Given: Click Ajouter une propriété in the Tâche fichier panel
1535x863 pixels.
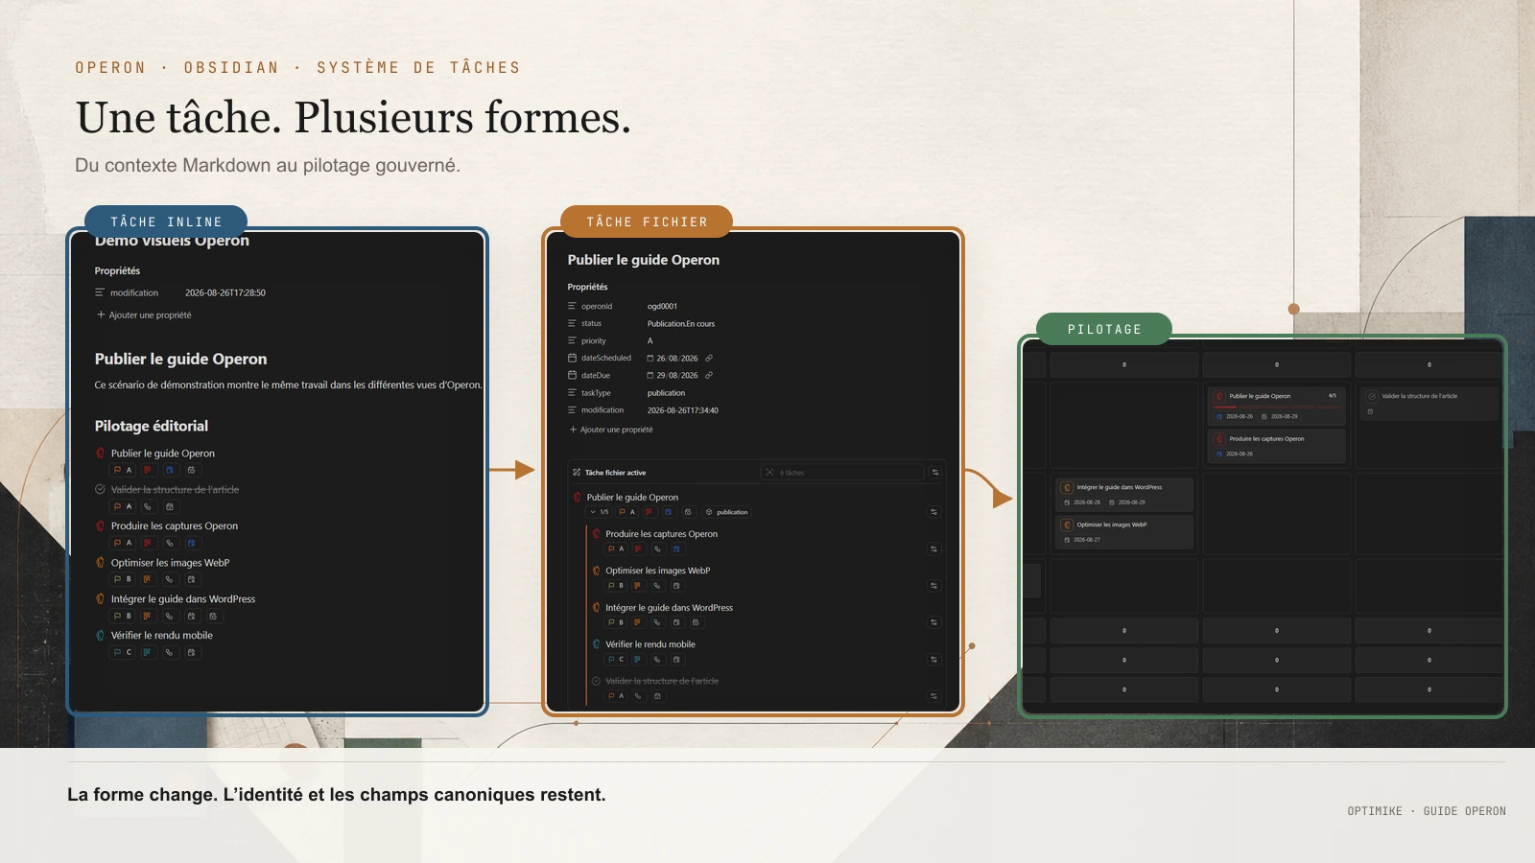Looking at the screenshot, I should tap(611, 430).
